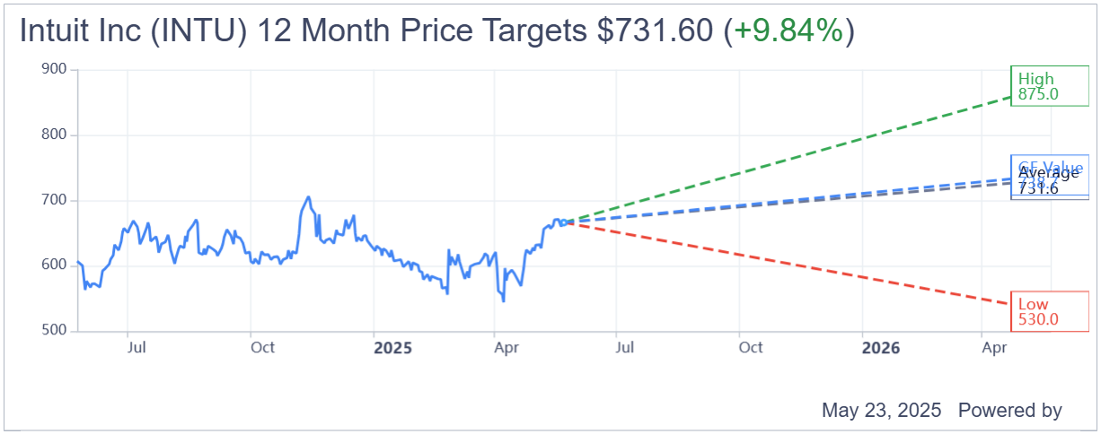Click the +9.84% change figure
The height and width of the screenshot is (434, 1101).
(788, 30)
